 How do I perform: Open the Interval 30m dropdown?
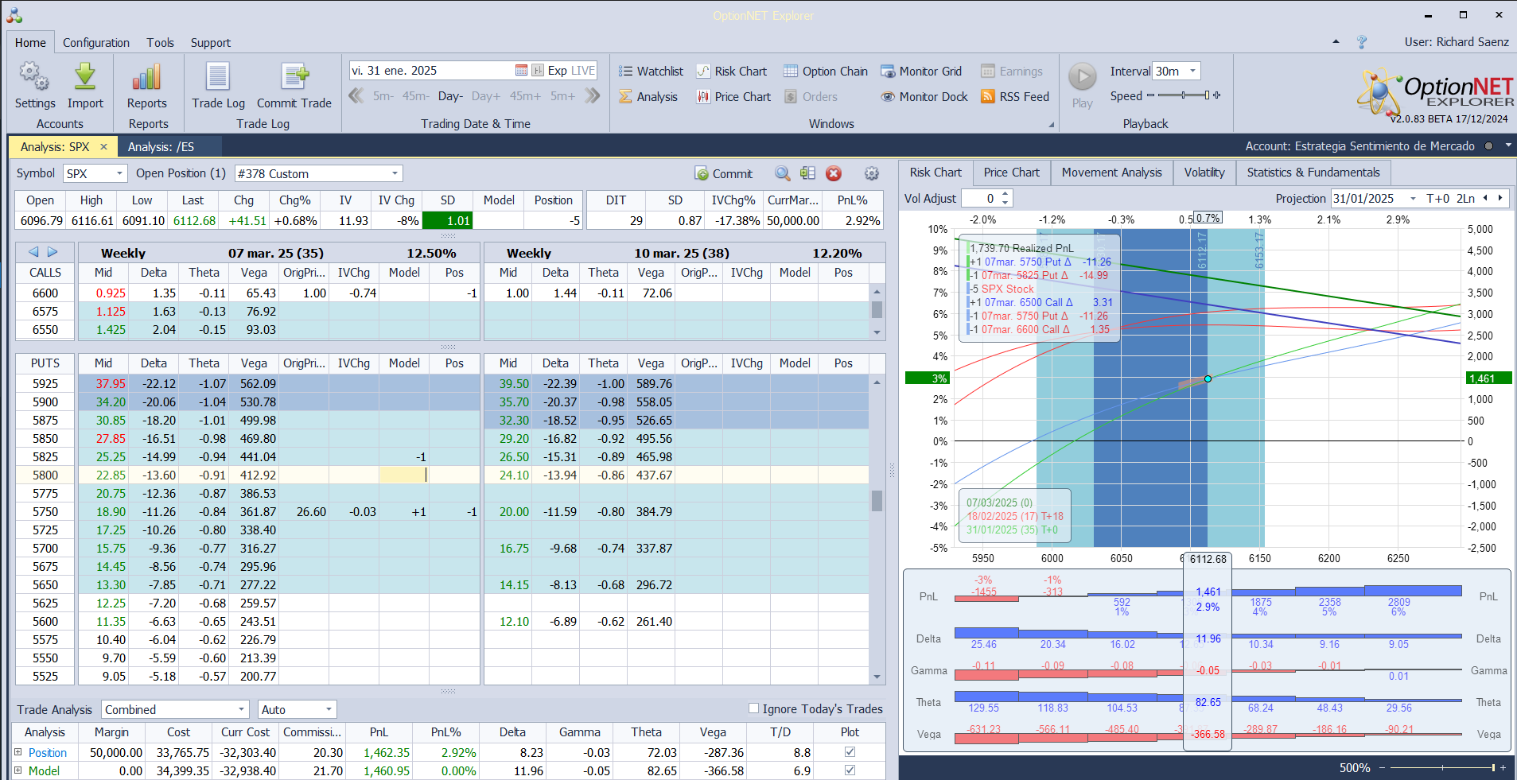pyautogui.click(x=1192, y=72)
